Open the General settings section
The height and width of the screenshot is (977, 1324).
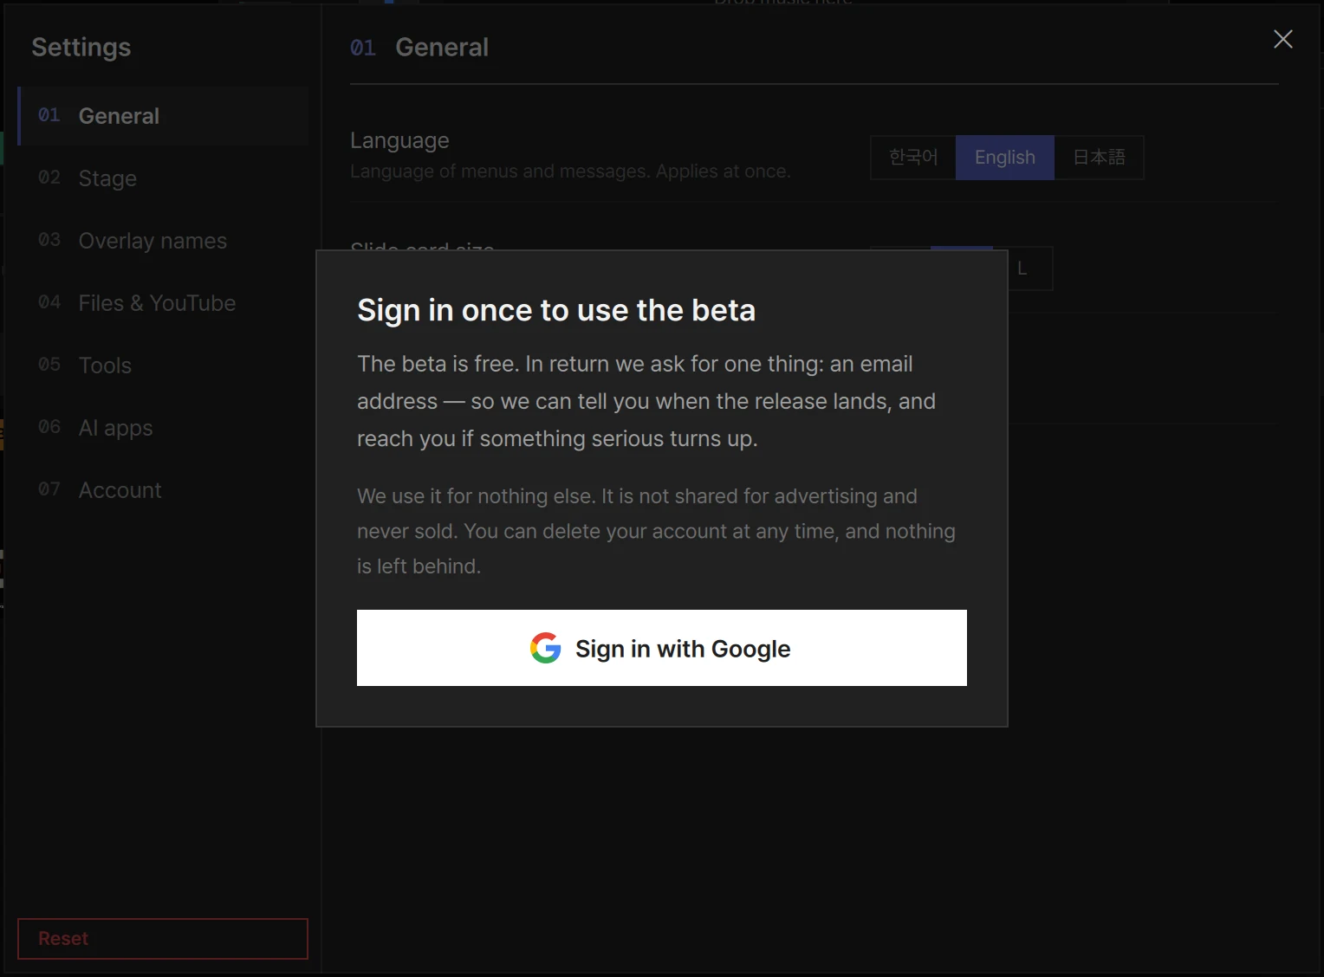(163, 116)
